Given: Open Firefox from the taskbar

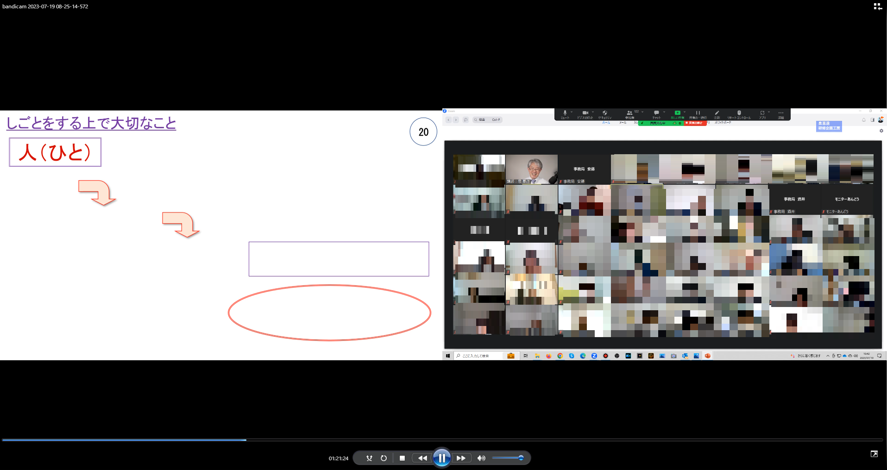Looking at the screenshot, I should click(548, 356).
